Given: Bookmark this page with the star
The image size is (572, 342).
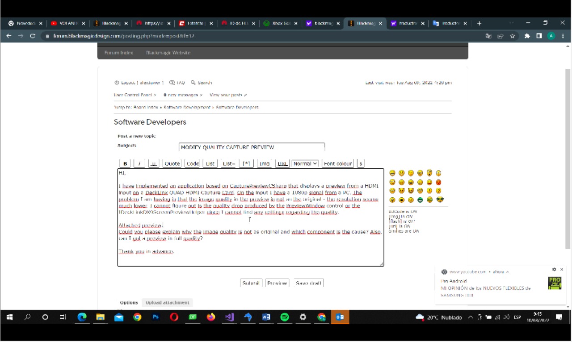Looking at the screenshot, I should point(513,36).
